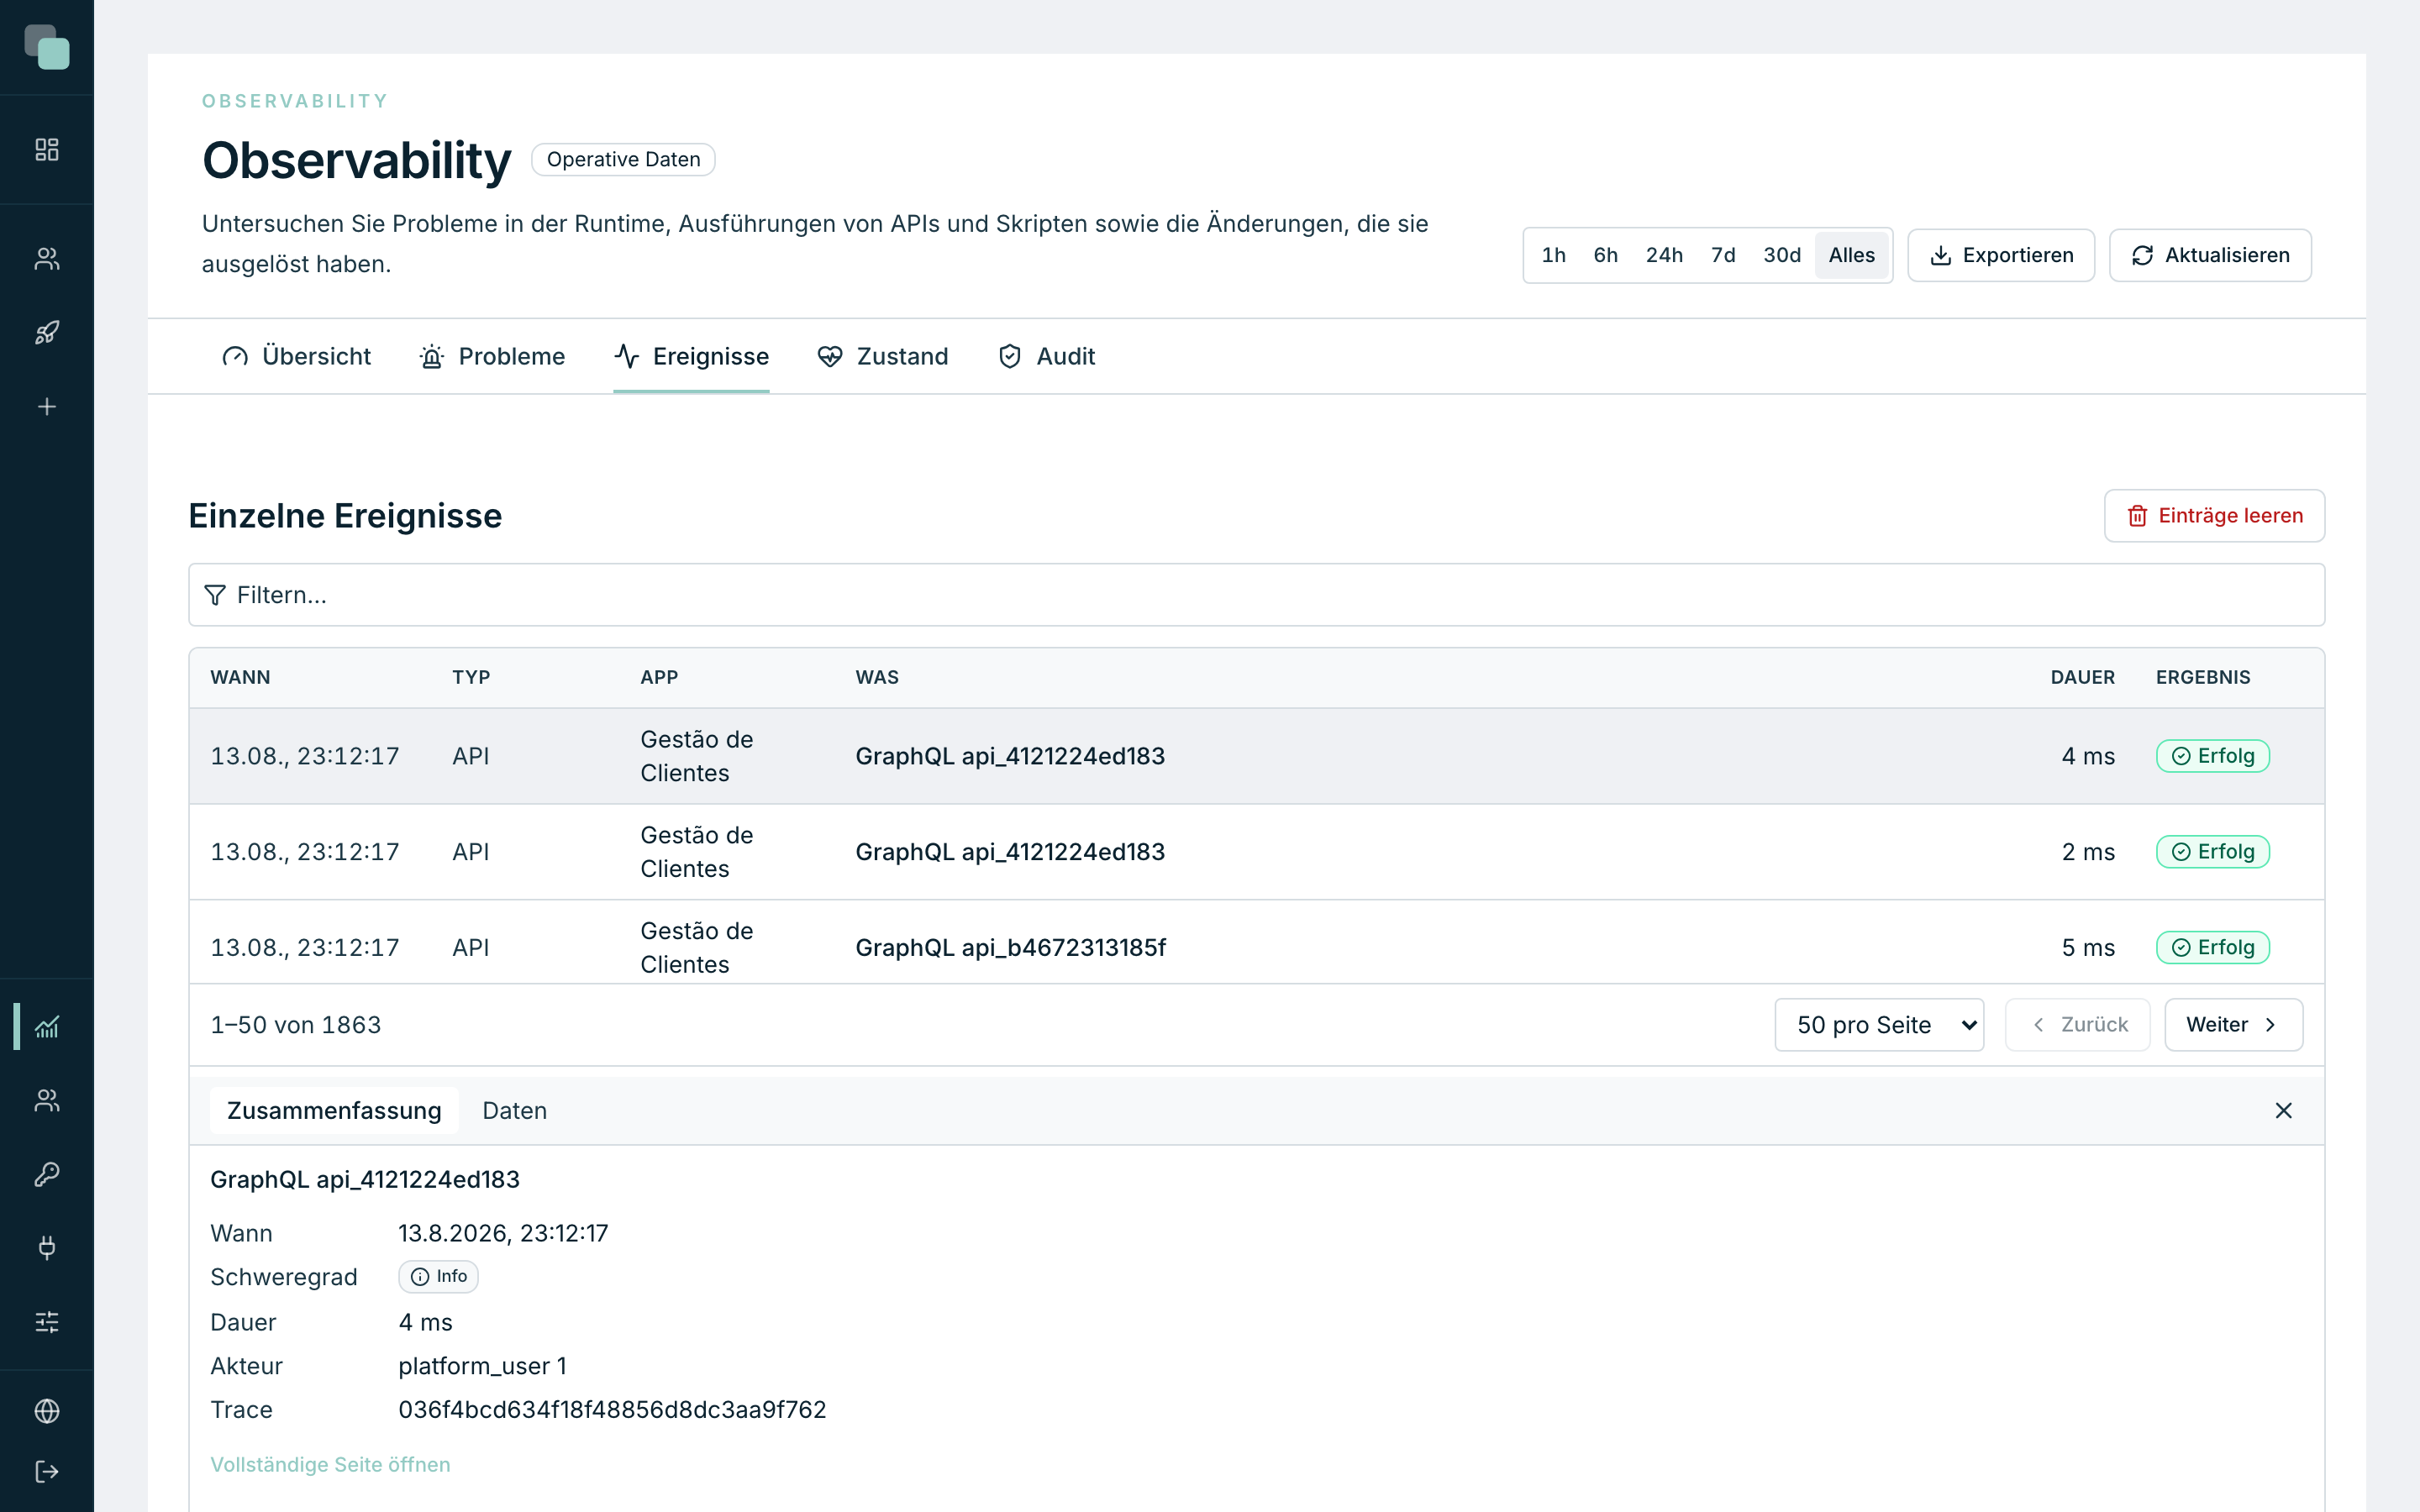The image size is (2420, 1512).
Task: Click the Exportieren button
Action: (x=2000, y=255)
